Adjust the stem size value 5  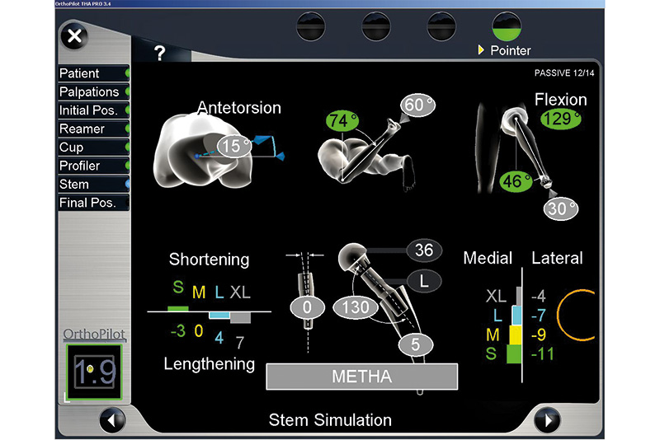[x=416, y=344]
